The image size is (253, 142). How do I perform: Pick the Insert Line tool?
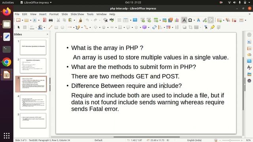point(50,27)
